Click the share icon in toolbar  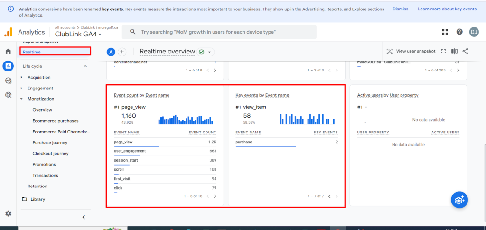(x=465, y=51)
